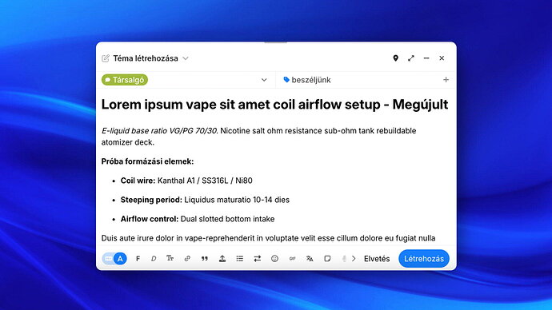The image size is (552, 310).
Task: Apply italic (D) formatting
Action: 154,259
